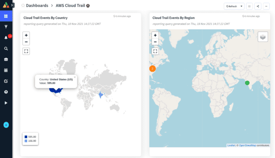Screen dimensions: 275x158
Task: Click the fullscreen dashboard button in header
Action: coord(249,6)
